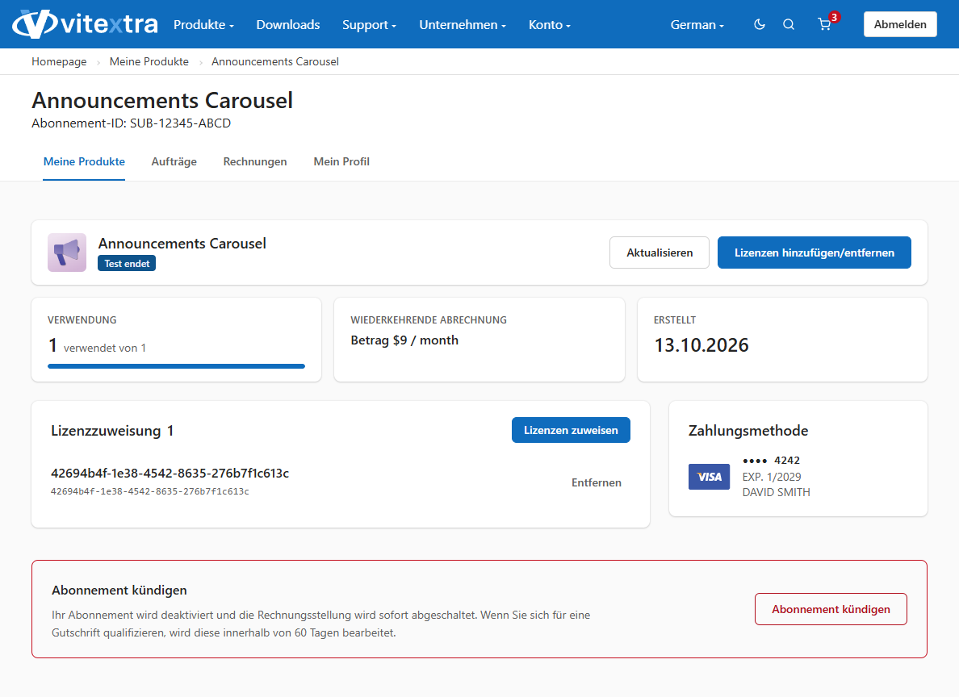
Task: Click the Abonnement-ID SUB-12345-ABCD text
Action: pos(132,123)
